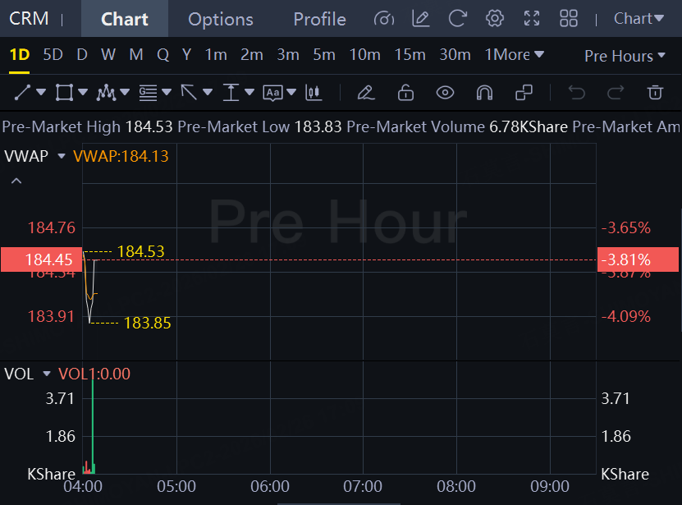Open the VWAP indicator dropdown
This screenshot has width=682, height=505.
click(62, 156)
